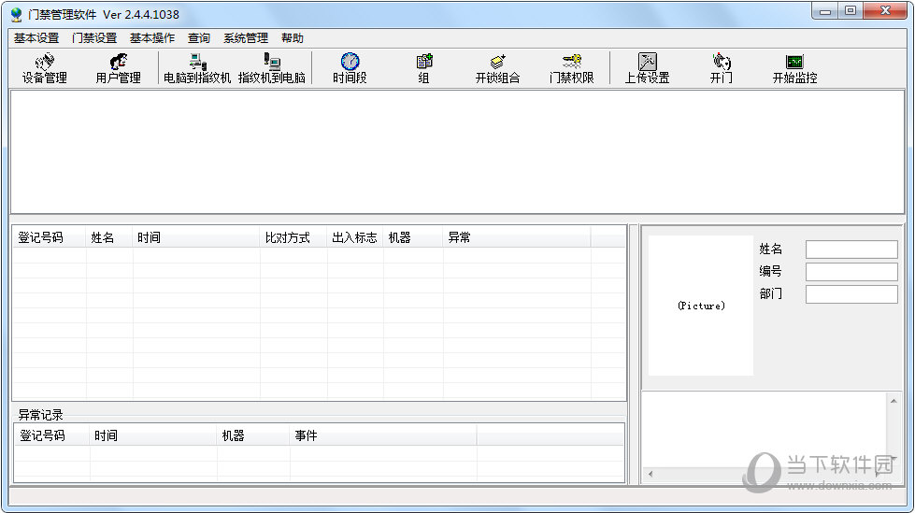Maximize the 门禁管理软件 window
The image size is (915, 513).
pos(851,11)
